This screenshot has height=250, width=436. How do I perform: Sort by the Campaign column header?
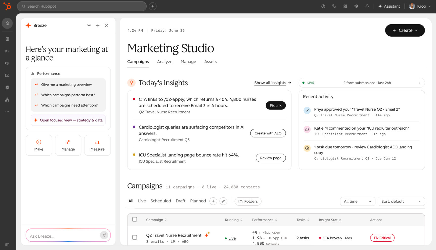156,220
